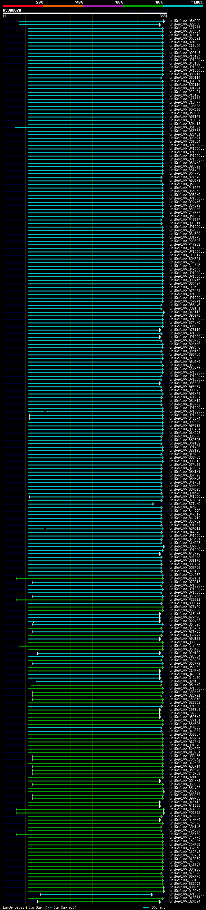This screenshot has height=910, width=206.
Task: Select entry UniRef100_A9TYC5
Action: (x=185, y=447)
